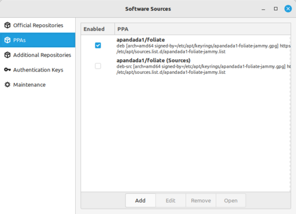Click the Remove button
Viewport: 296px width, 214px height.
tap(201, 200)
